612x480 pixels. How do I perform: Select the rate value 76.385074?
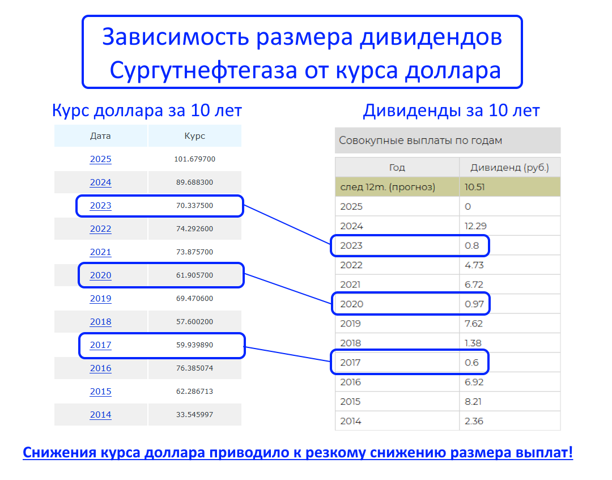[x=195, y=368]
